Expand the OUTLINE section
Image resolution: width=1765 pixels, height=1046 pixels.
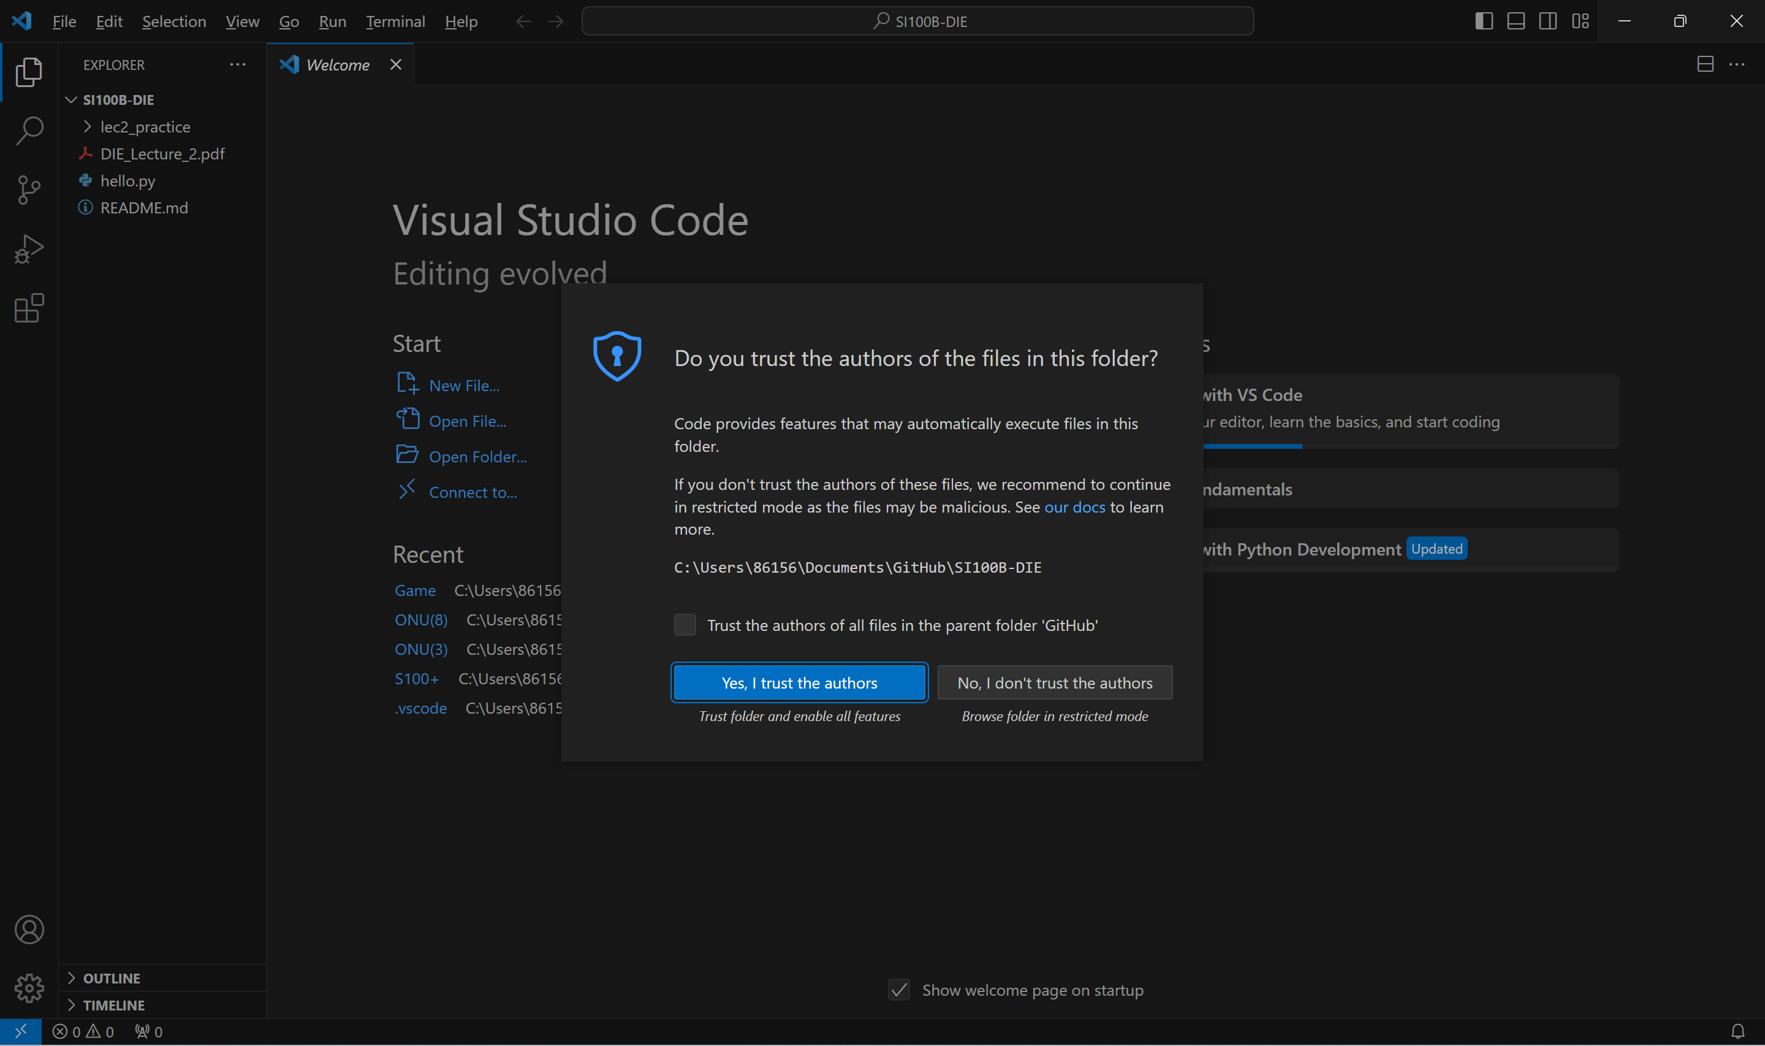[161, 979]
